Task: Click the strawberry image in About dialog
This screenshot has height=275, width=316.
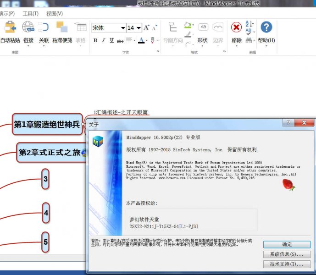Action: (288, 185)
